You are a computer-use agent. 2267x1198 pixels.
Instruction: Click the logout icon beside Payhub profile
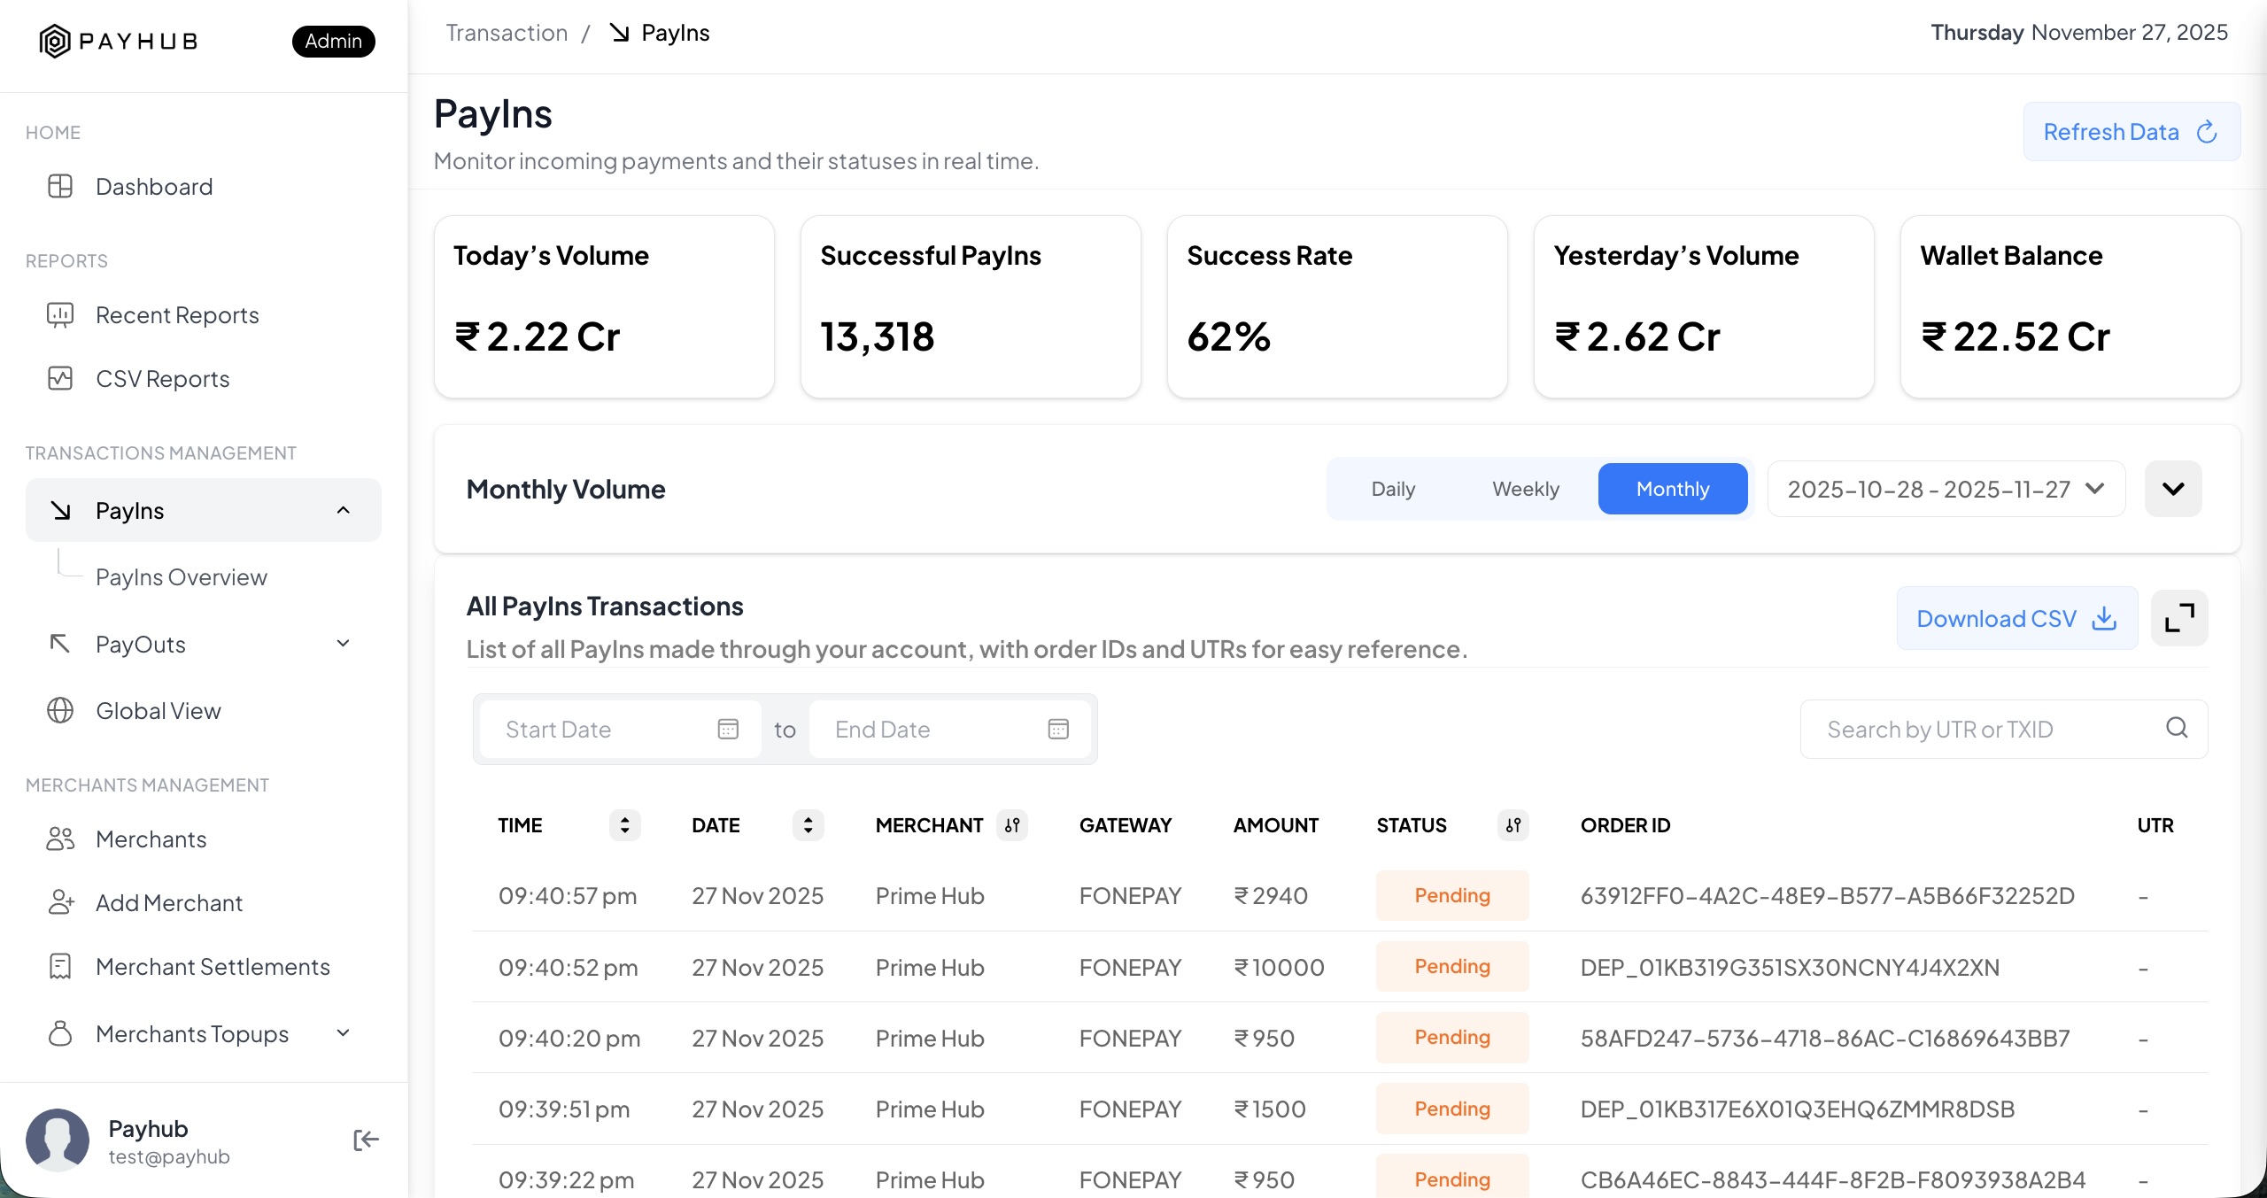click(x=366, y=1140)
